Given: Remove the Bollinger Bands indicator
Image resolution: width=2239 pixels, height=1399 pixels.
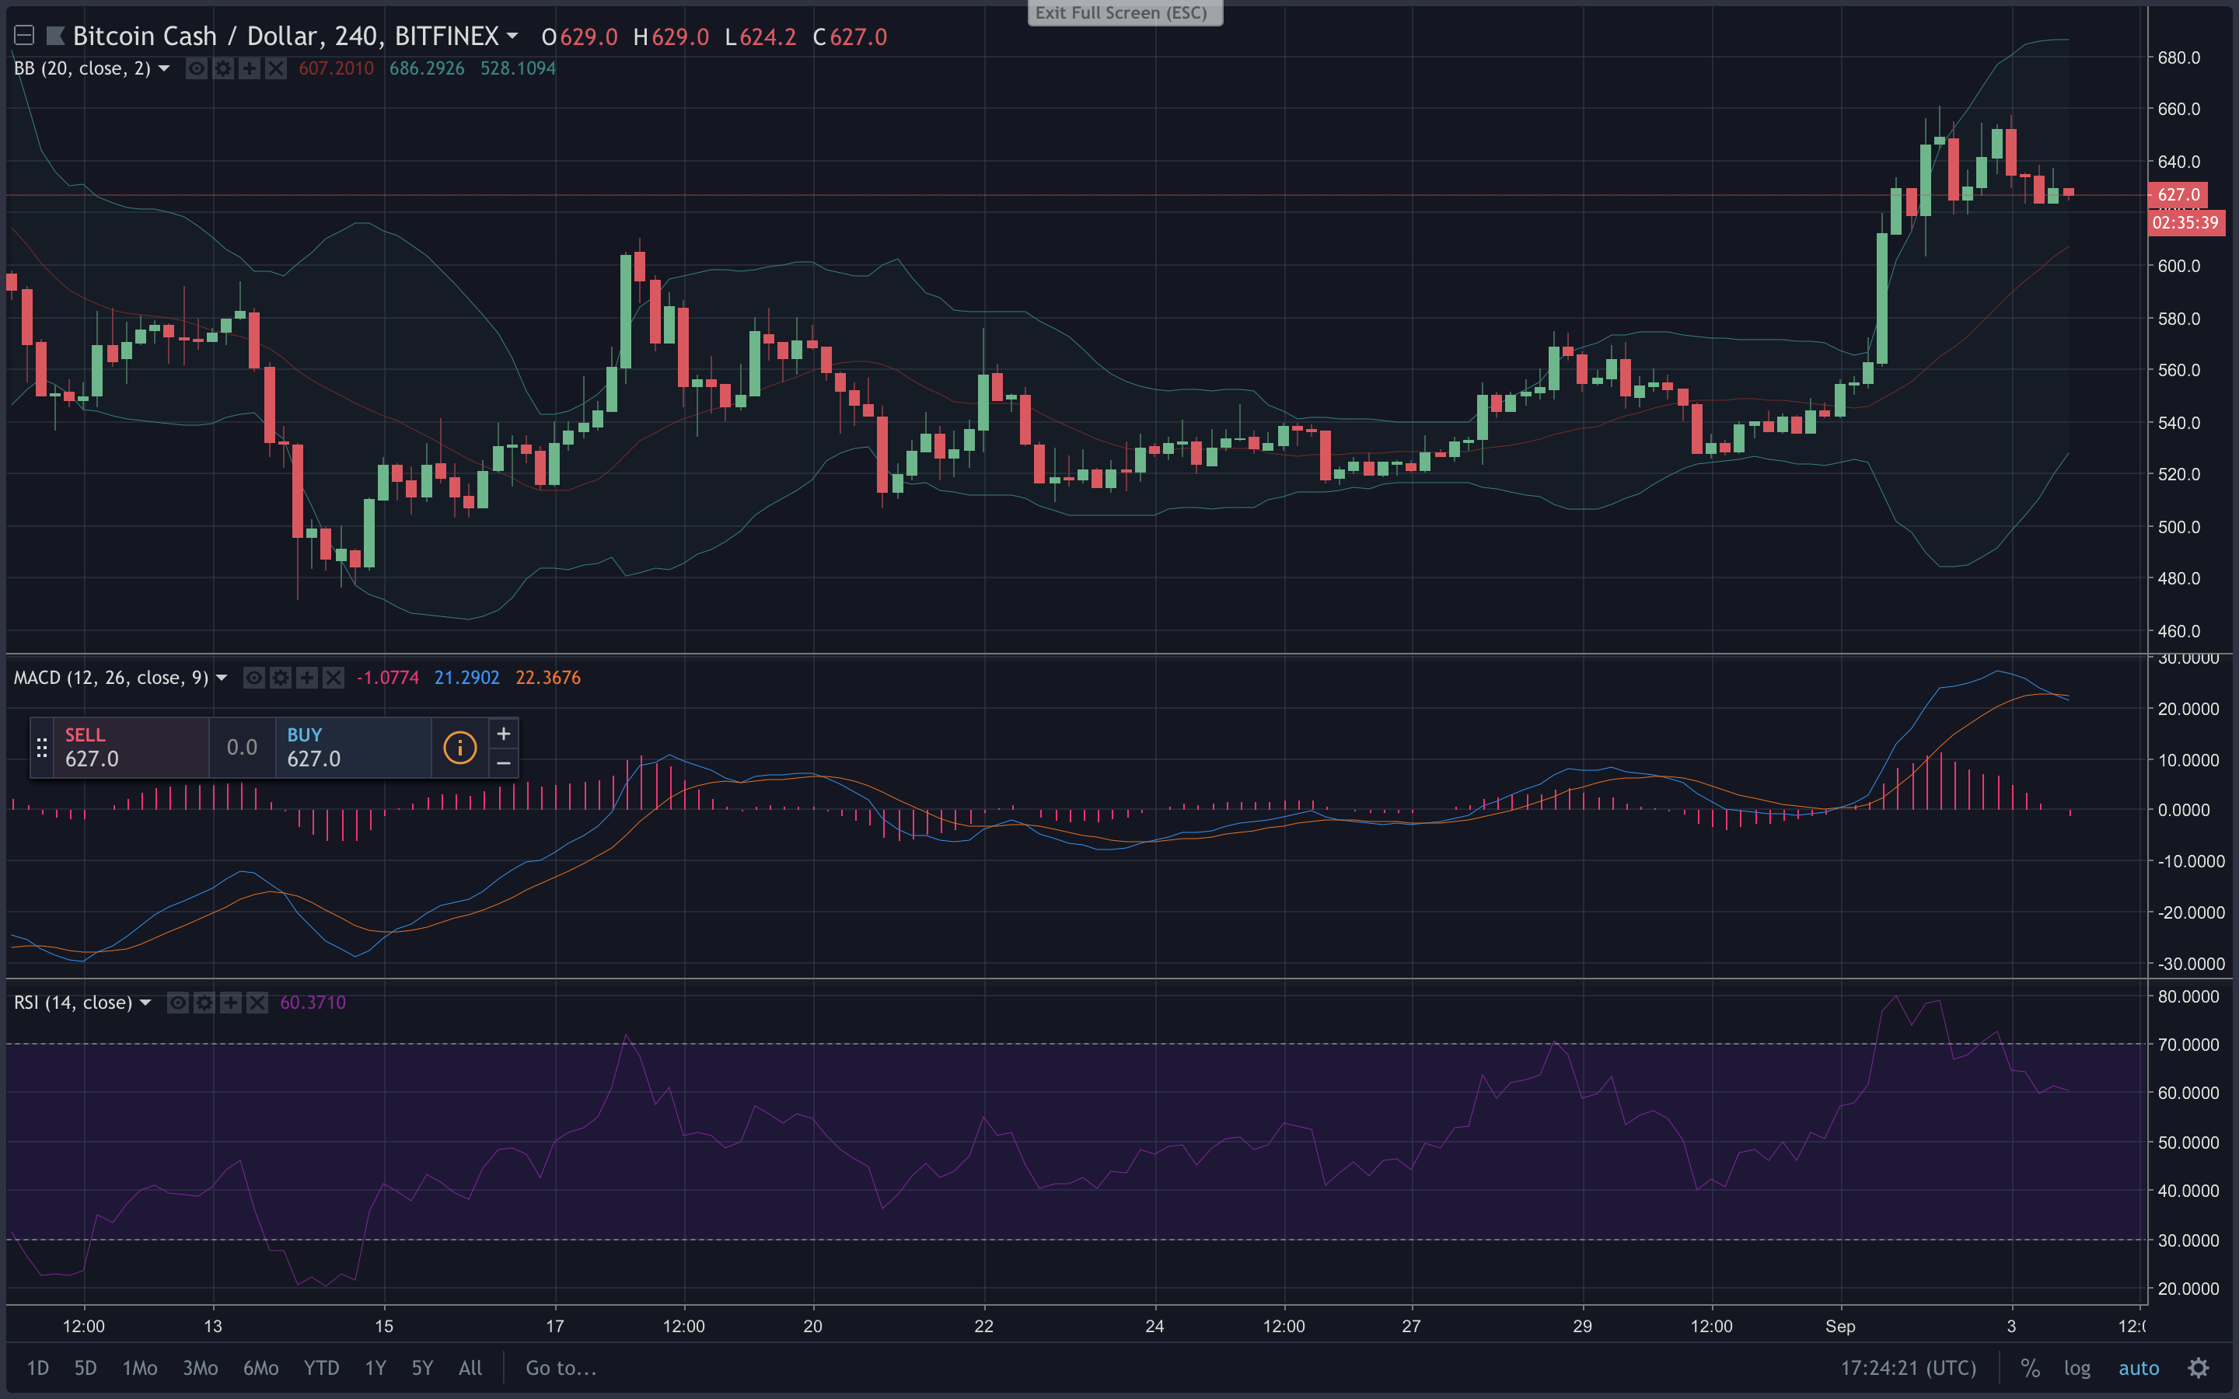Looking at the screenshot, I should coord(276,68).
